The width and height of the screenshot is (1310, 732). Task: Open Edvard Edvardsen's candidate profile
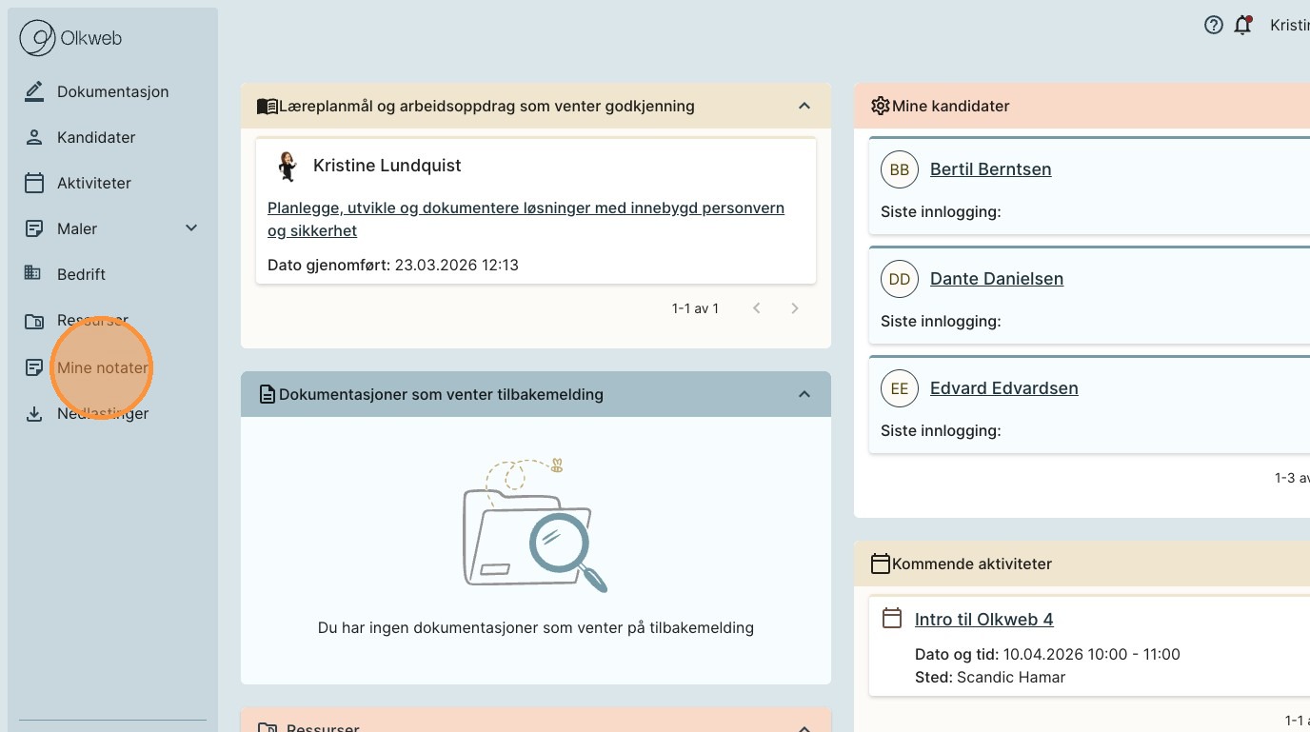[1003, 388]
